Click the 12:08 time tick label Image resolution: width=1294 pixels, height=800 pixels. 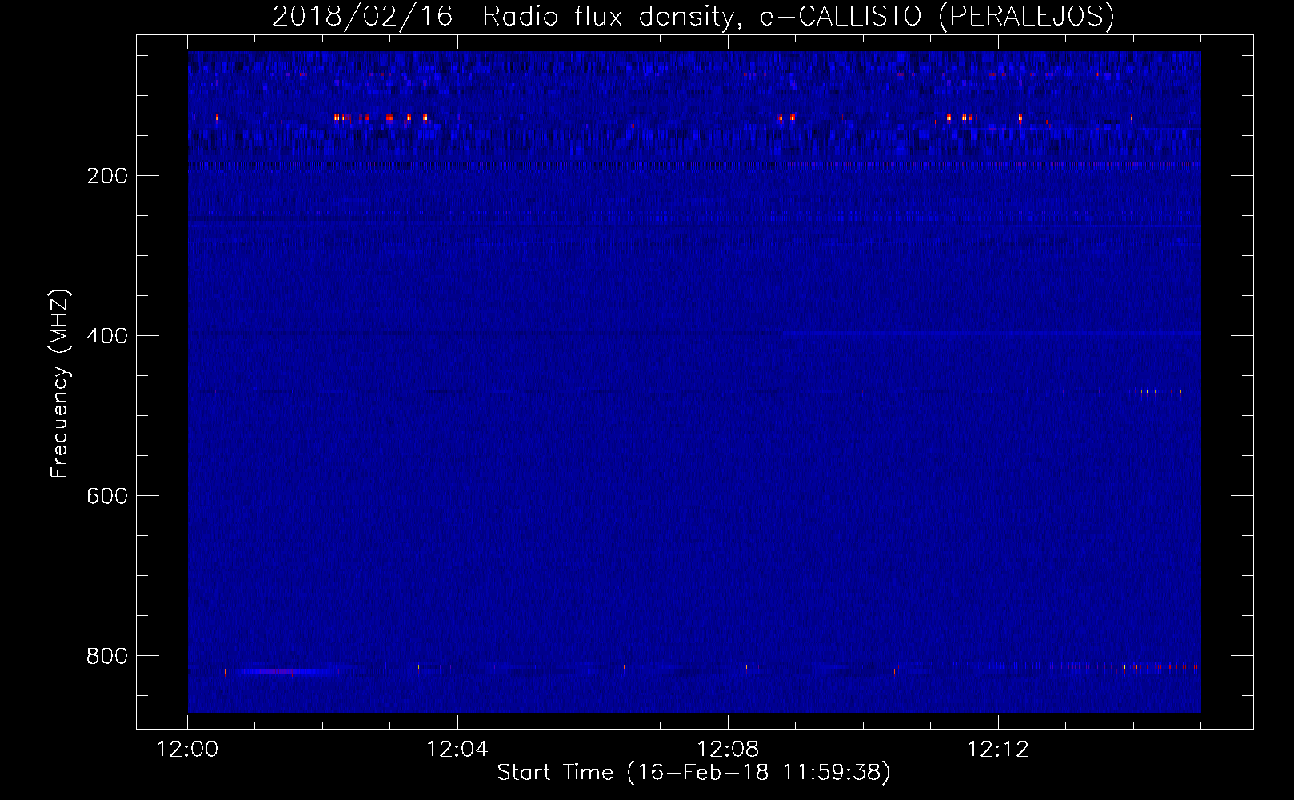tap(728, 750)
